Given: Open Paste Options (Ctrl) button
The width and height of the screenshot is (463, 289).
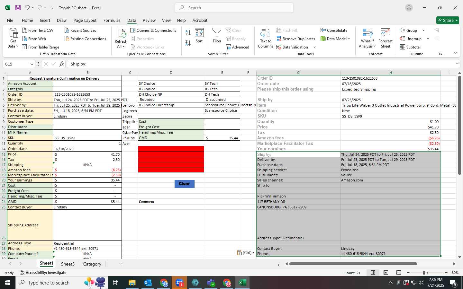Looking at the screenshot, I should [245, 253].
